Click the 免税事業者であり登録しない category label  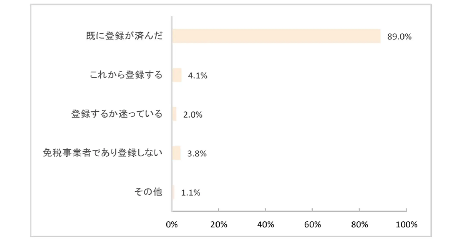click(x=103, y=153)
